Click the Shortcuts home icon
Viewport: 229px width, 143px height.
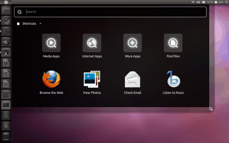tap(18, 24)
